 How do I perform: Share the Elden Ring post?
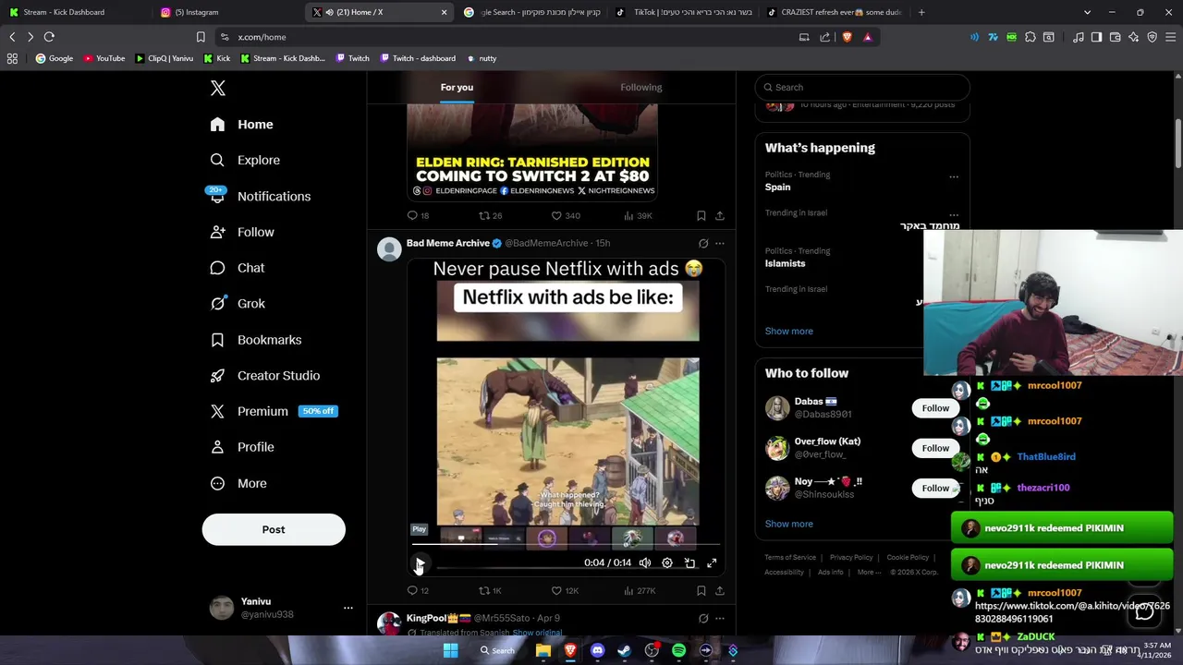720,215
